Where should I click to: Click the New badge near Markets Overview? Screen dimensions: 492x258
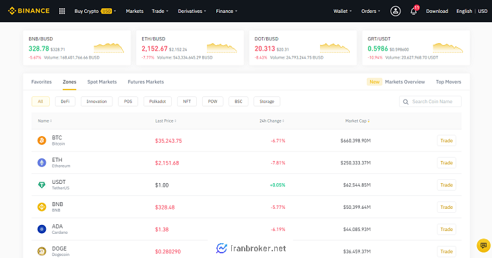coord(374,82)
